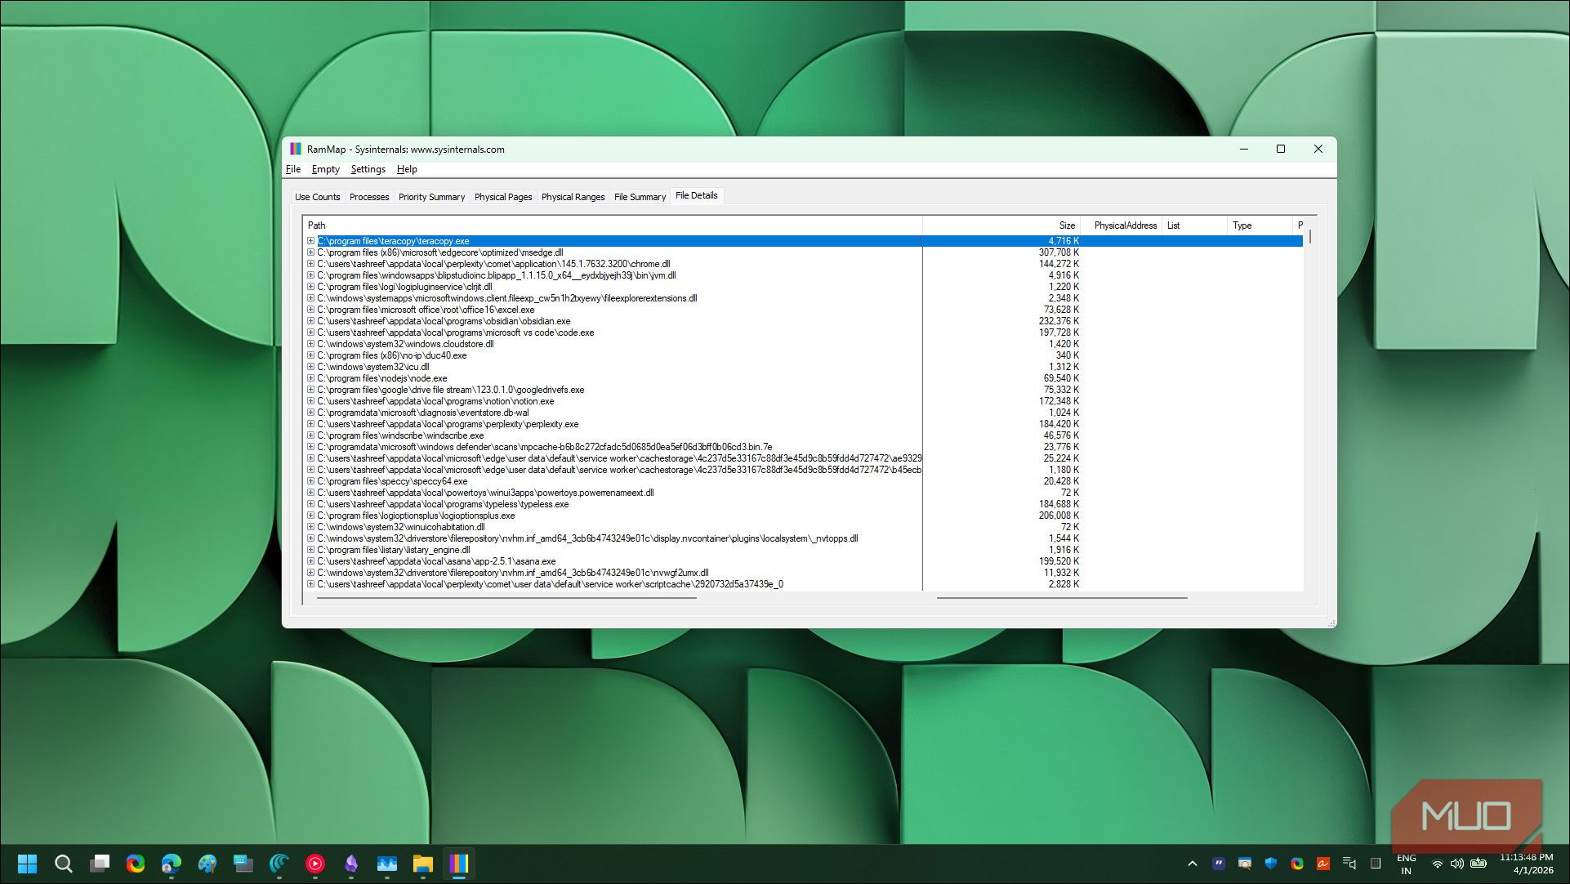This screenshot has height=884, width=1570.
Task: Expand the obsidian.exe row
Action: click(310, 321)
